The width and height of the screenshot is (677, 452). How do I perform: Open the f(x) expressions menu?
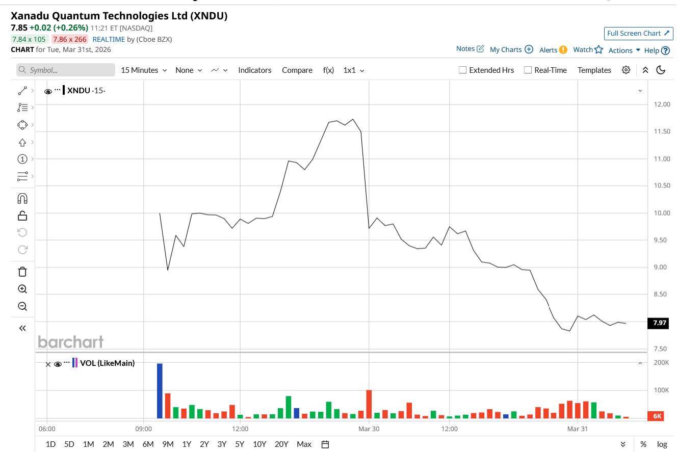[x=328, y=70]
